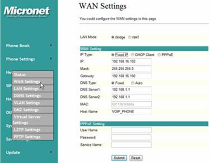Image resolution: width=210 pixels, height=163 pixels.
Task: Click the Micronet logo
Action: pos(27,12)
